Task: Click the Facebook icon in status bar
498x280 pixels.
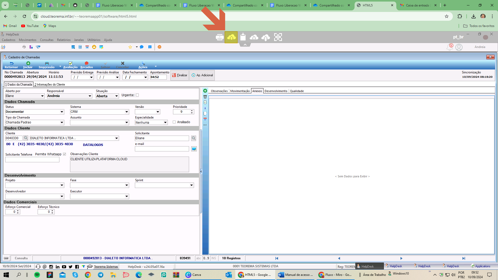Action: (x=77, y=267)
